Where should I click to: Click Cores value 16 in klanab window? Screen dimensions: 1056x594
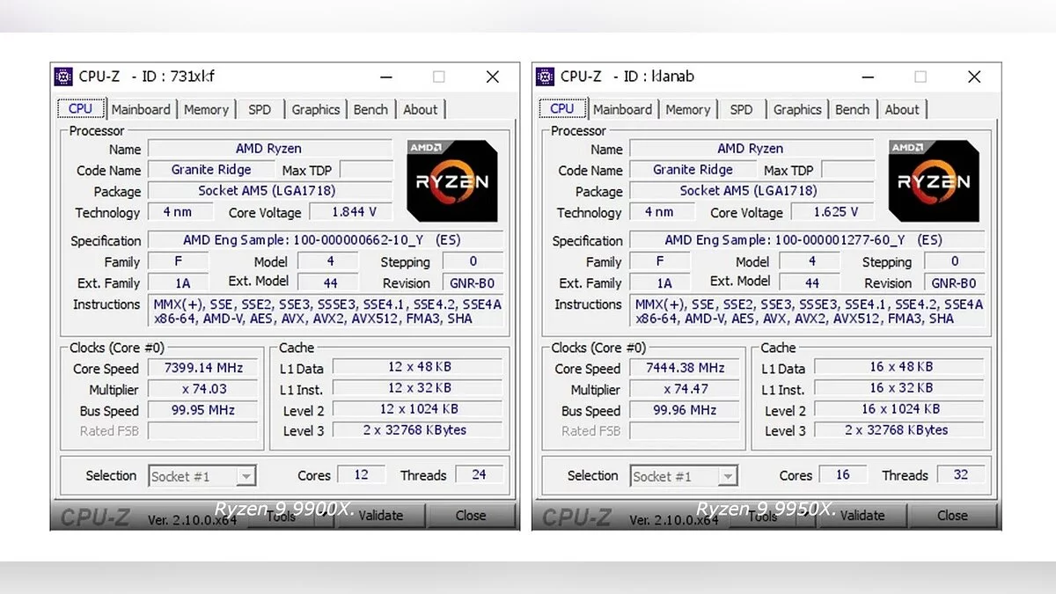[x=842, y=475]
